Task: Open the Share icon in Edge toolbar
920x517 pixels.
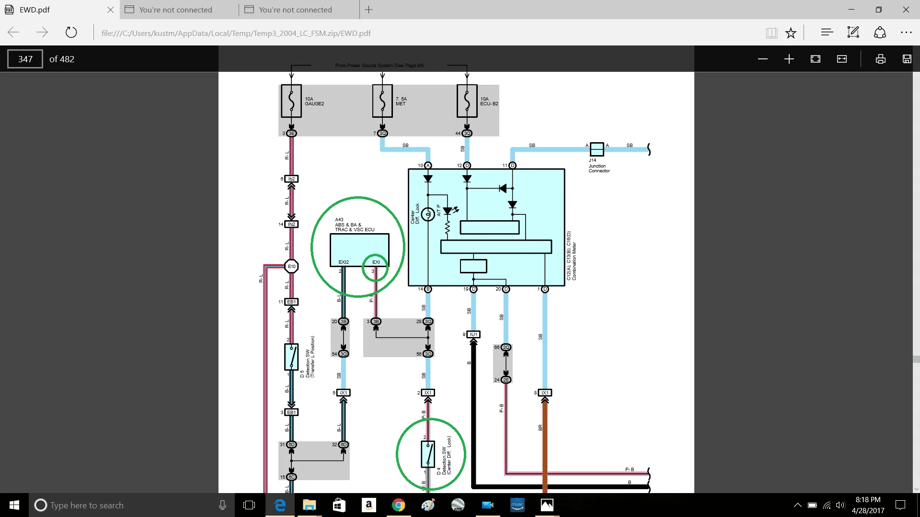Action: click(x=880, y=33)
